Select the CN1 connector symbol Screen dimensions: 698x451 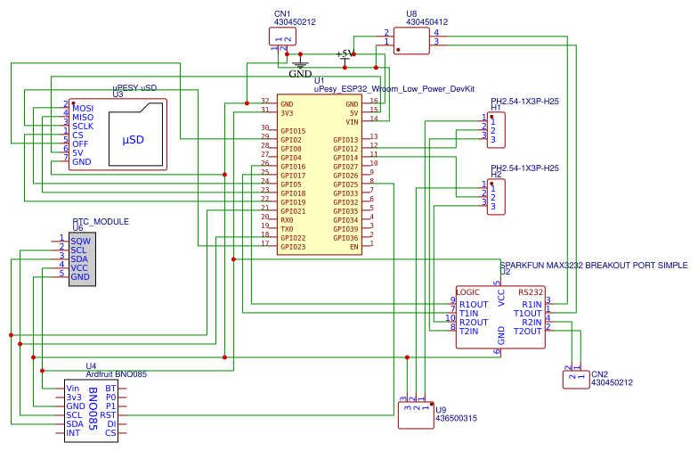(x=283, y=37)
